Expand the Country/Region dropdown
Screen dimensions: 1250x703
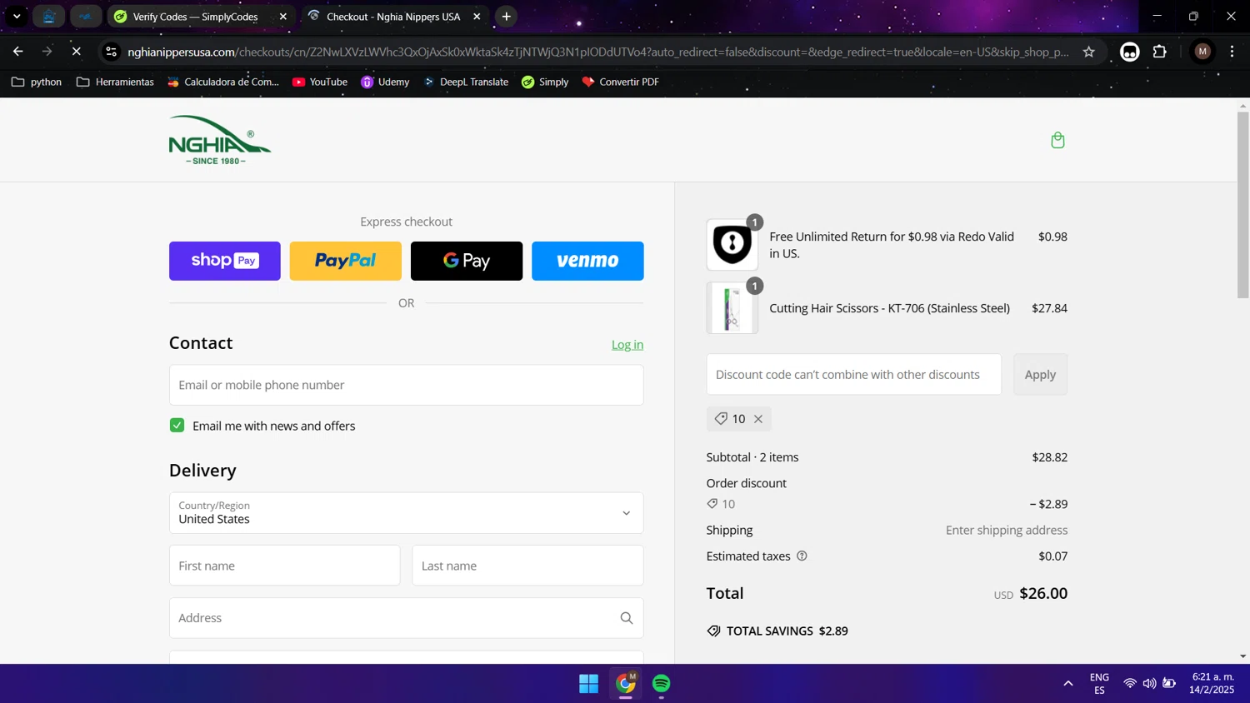406,513
